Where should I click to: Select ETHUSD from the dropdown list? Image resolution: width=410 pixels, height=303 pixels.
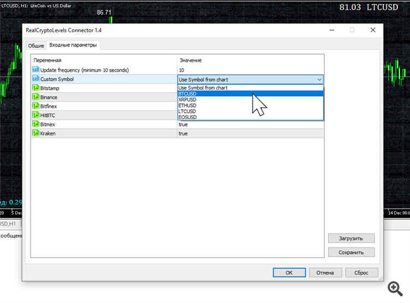coord(250,105)
